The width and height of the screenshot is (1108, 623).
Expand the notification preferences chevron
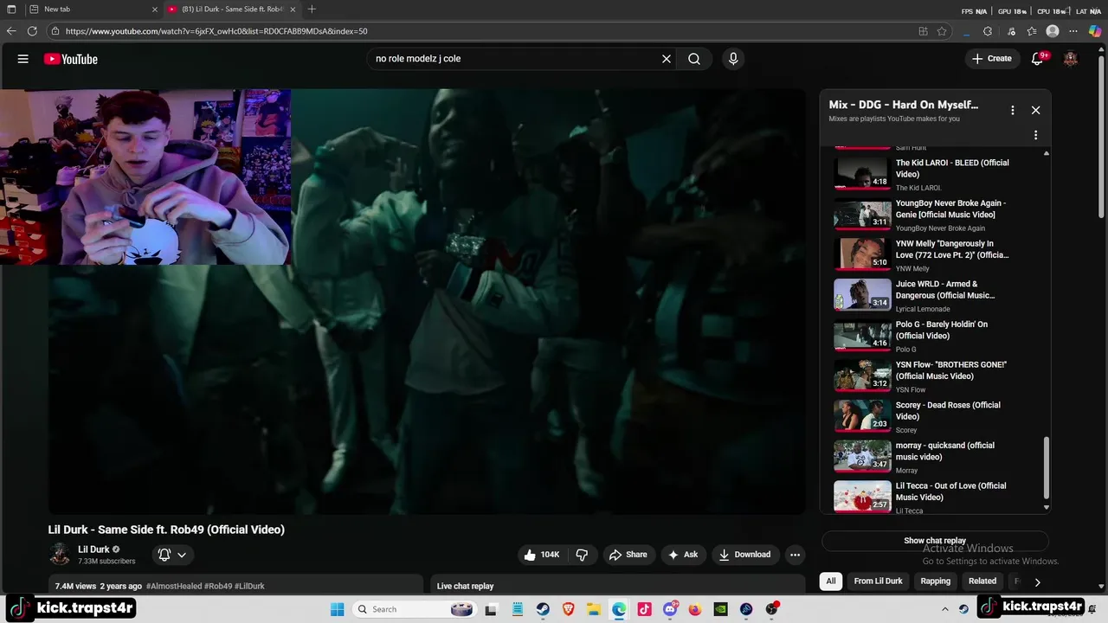click(x=182, y=555)
